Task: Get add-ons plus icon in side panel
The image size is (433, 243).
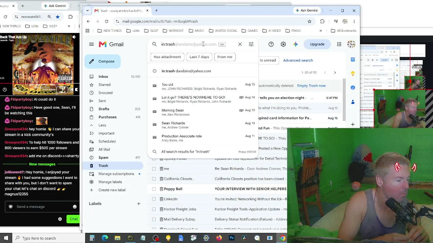Action: click(353, 125)
